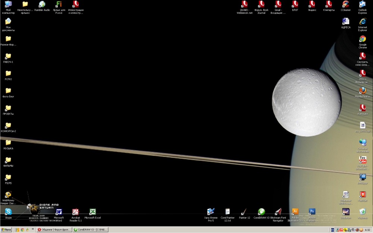The height and width of the screenshot is (233, 373).
Task: Open the ФИЛЬМЫ folder
Action: [x=8, y=162]
